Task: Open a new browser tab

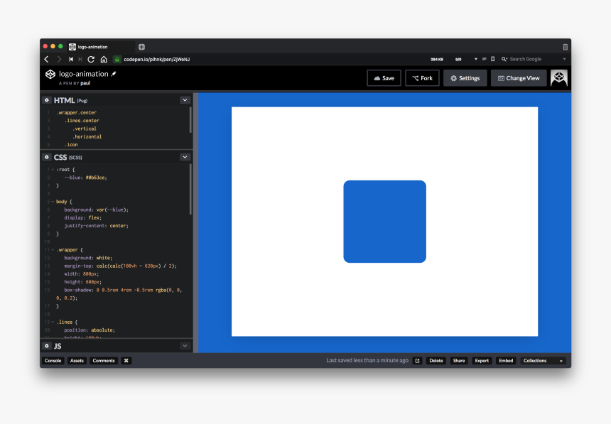Action: [x=141, y=47]
